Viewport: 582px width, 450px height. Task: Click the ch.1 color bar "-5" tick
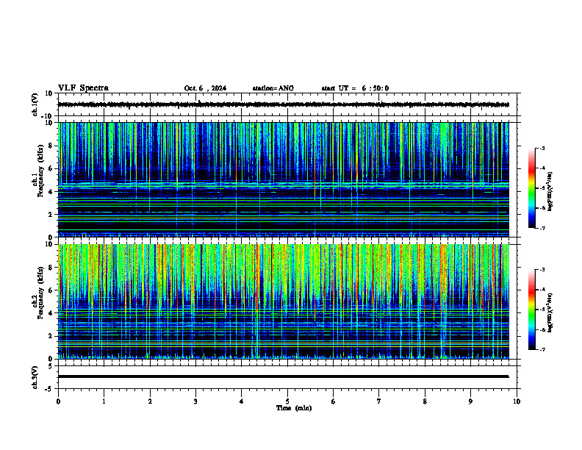click(542, 188)
